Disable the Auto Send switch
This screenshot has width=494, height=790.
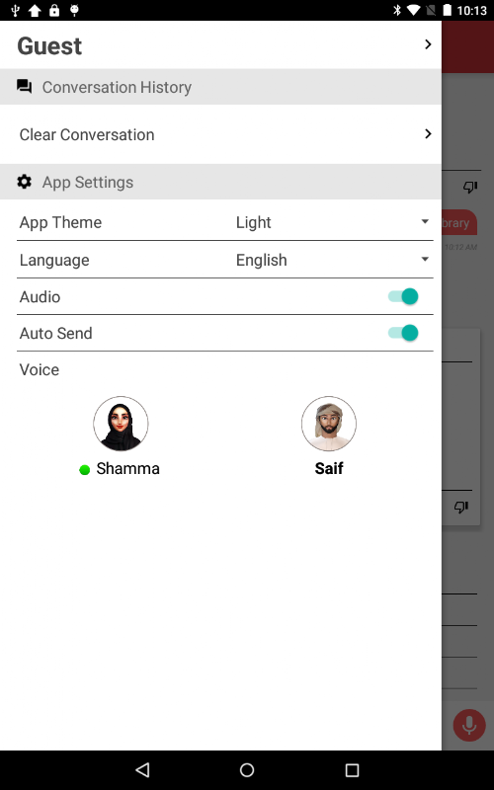click(403, 333)
